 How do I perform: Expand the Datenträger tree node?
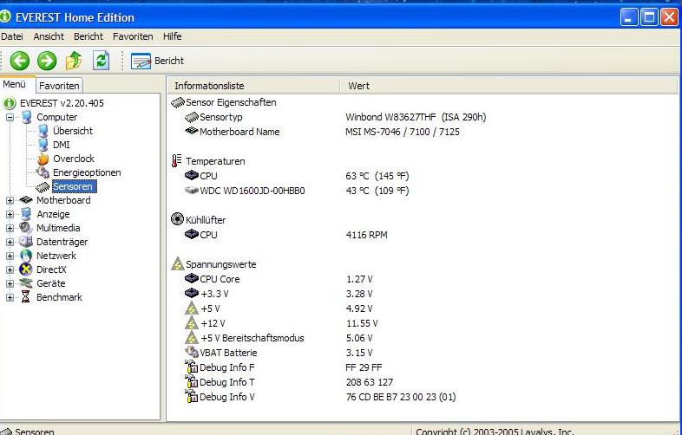(x=10, y=242)
